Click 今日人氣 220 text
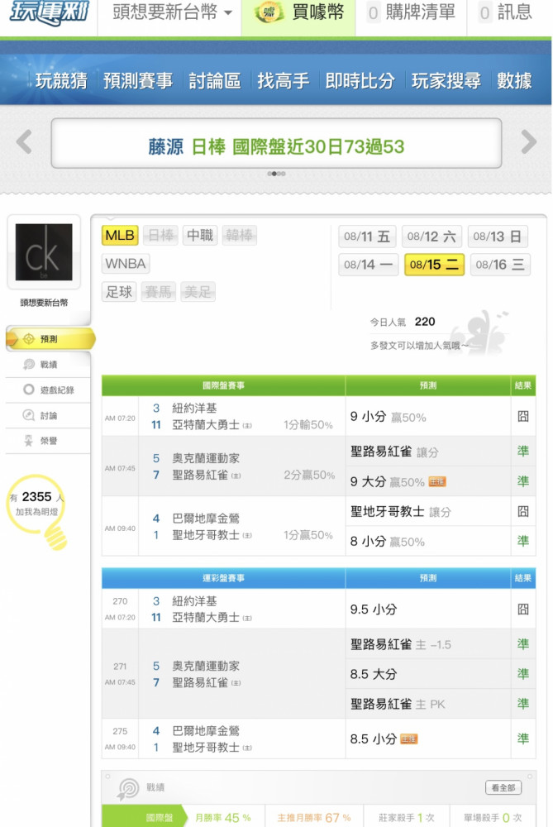The image size is (553, 827). point(403,322)
